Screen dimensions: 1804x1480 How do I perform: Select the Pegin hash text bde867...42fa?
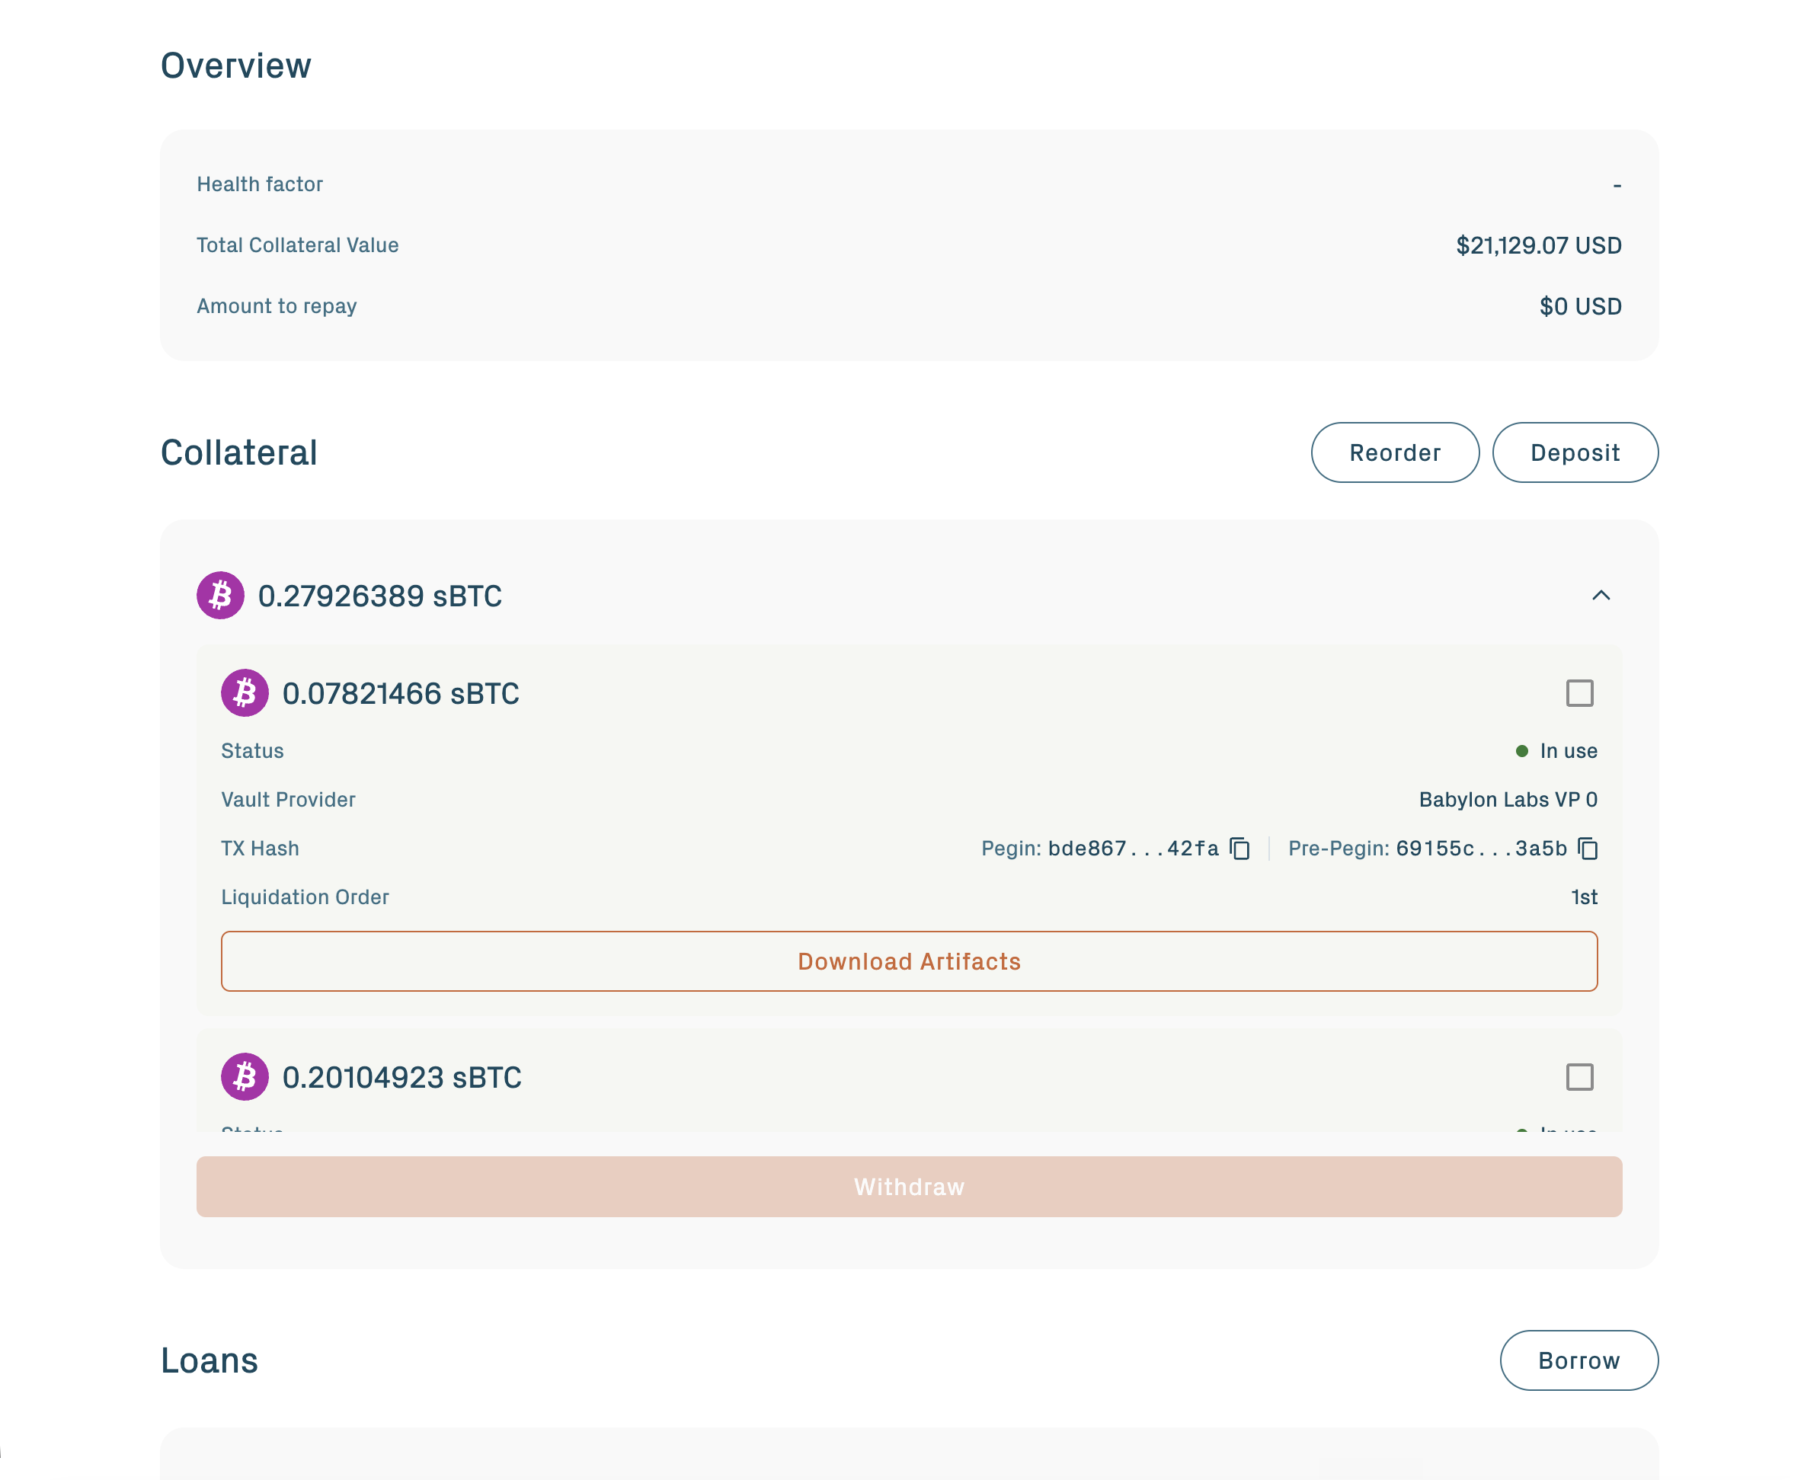[1133, 849]
